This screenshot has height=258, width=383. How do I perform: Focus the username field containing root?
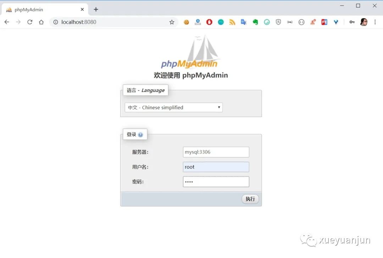click(x=216, y=167)
